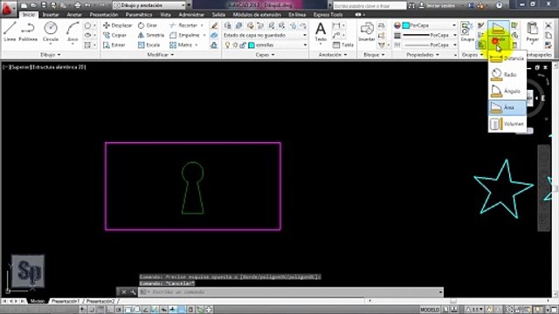559x314 pixels.
Task: Open the AutoCAD application menu logo
Action: tap(8, 9)
